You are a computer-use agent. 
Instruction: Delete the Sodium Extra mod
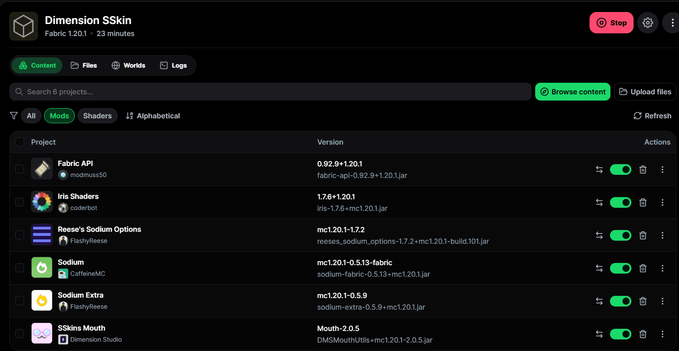643,301
